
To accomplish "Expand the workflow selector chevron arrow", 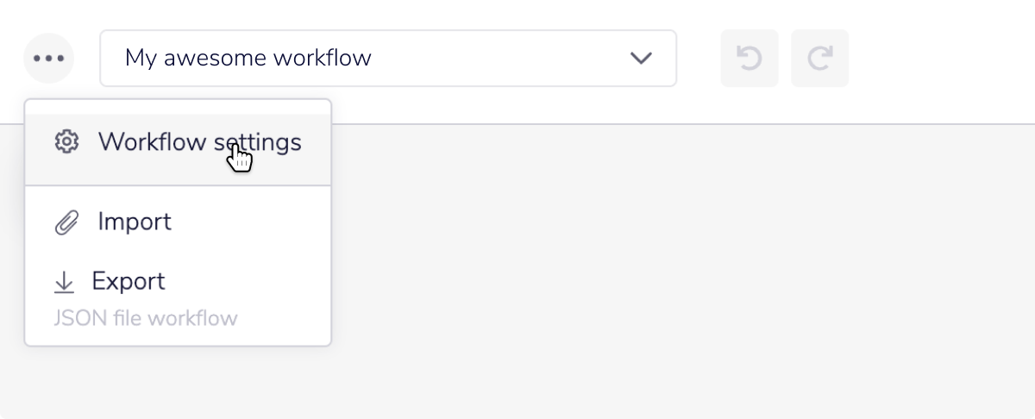I will [640, 59].
